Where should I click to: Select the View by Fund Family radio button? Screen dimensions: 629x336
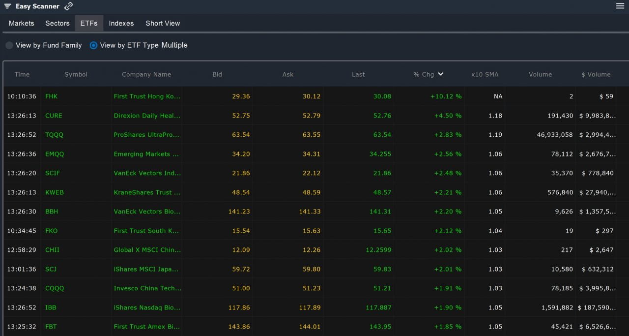point(9,45)
